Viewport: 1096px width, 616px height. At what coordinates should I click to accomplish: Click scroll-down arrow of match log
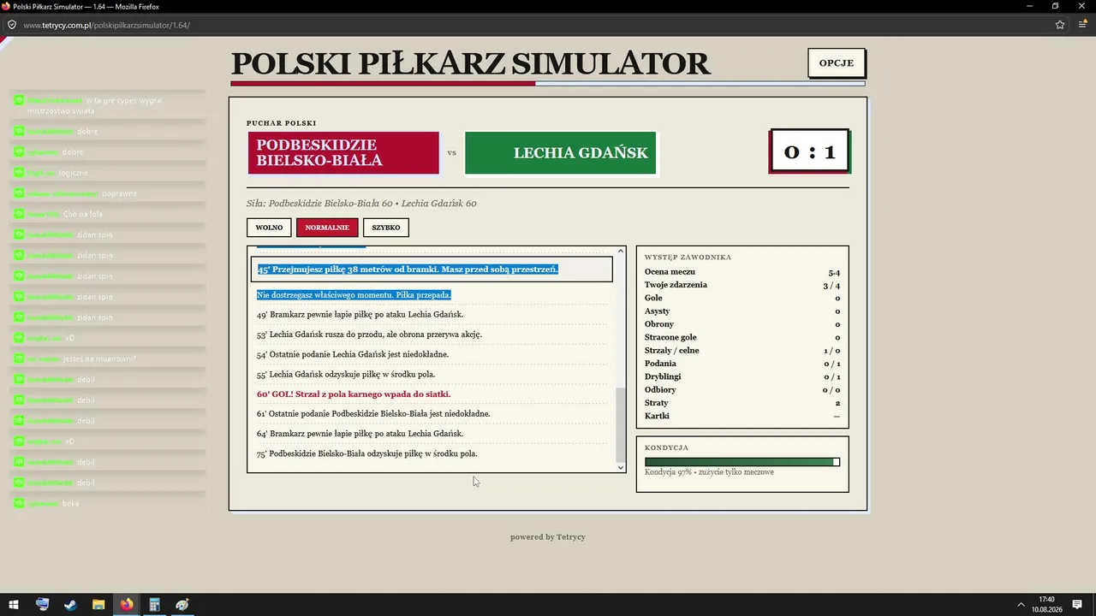621,467
